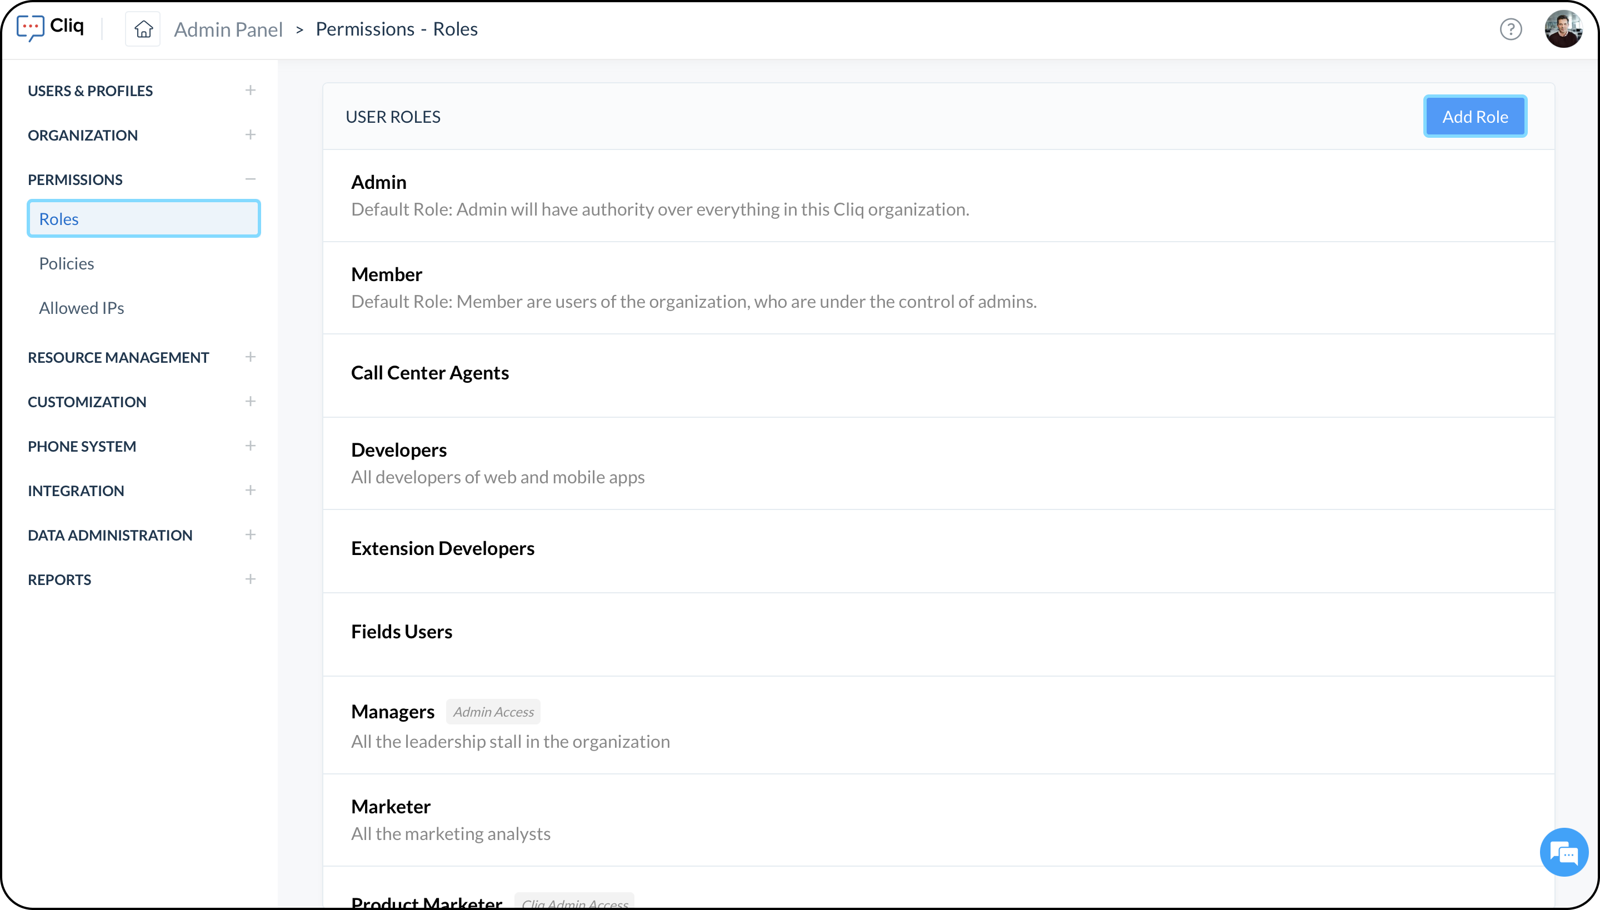
Task: Click the USER ROLES header title
Action: pos(392,117)
